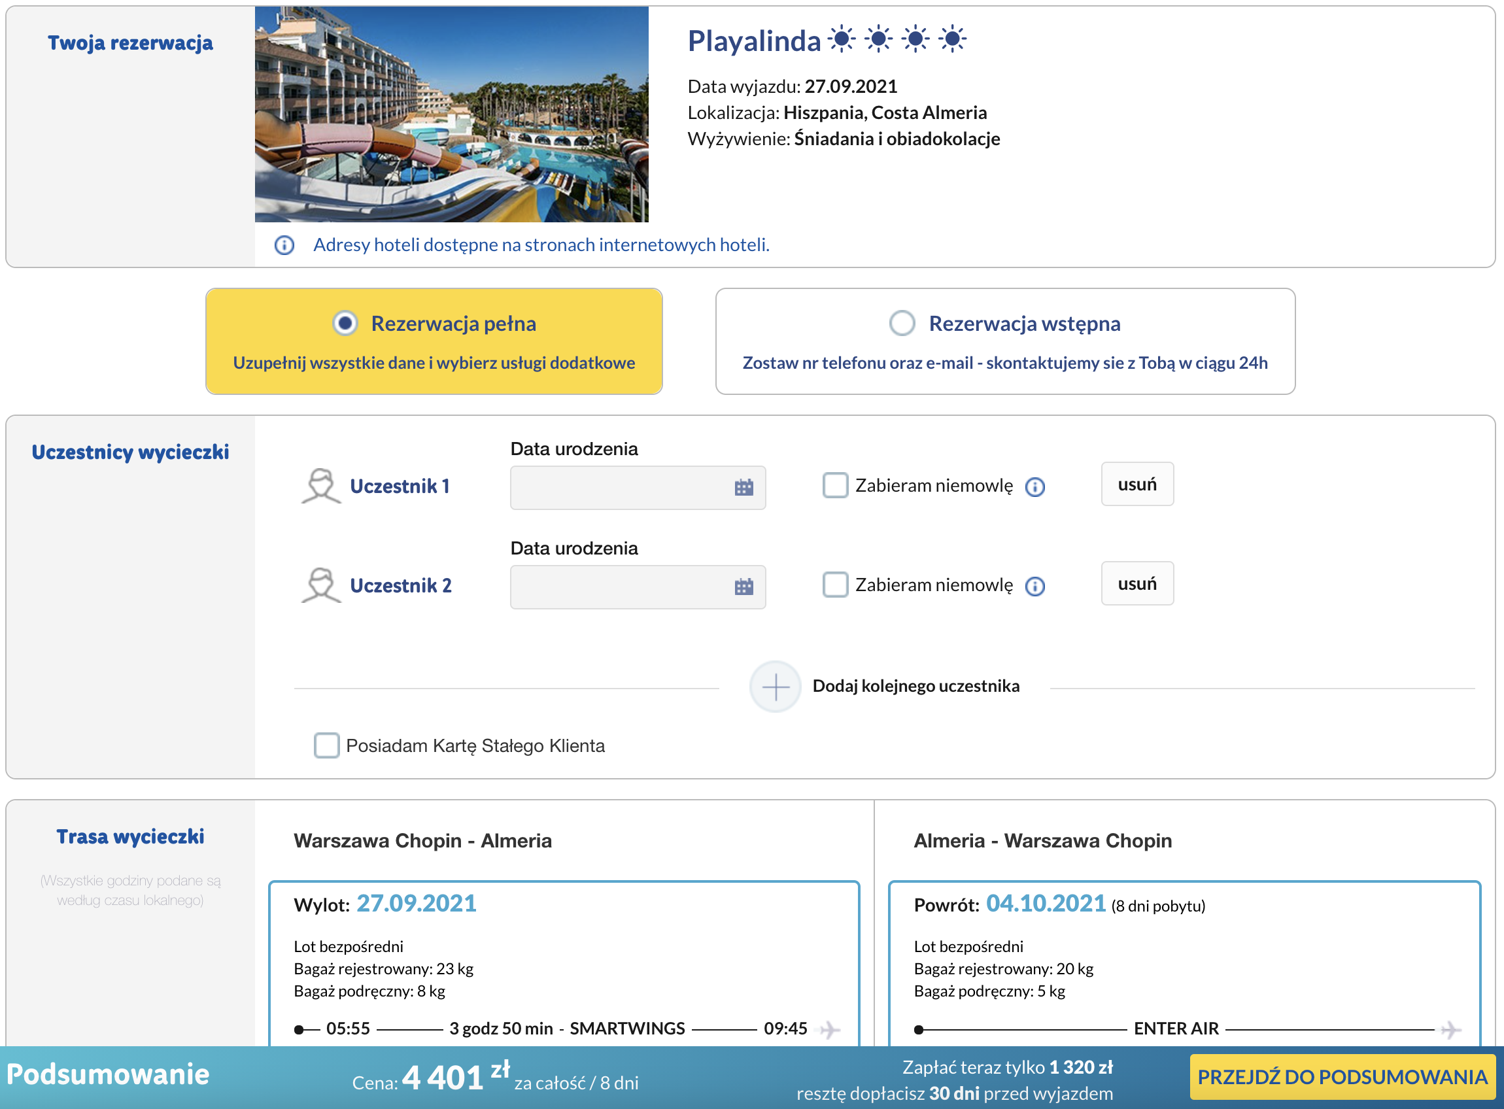This screenshot has height=1109, width=1504.
Task: Click the Uczestnik 1 label
Action: pos(400,486)
